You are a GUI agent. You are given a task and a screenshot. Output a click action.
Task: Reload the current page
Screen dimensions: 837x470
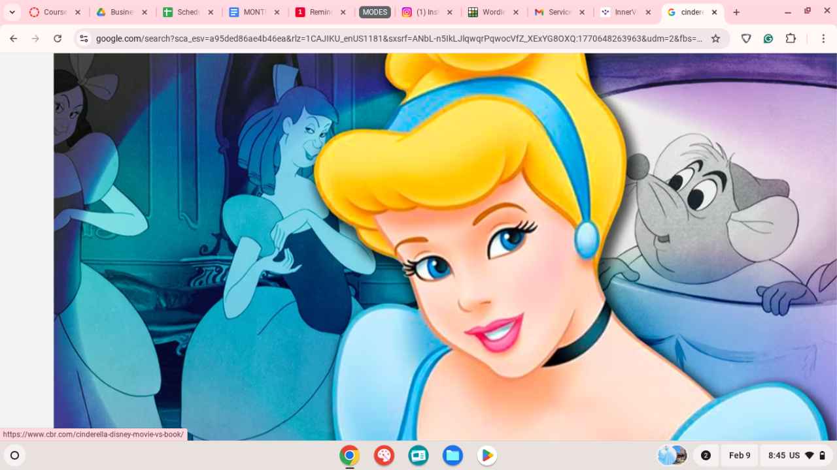[x=58, y=39]
